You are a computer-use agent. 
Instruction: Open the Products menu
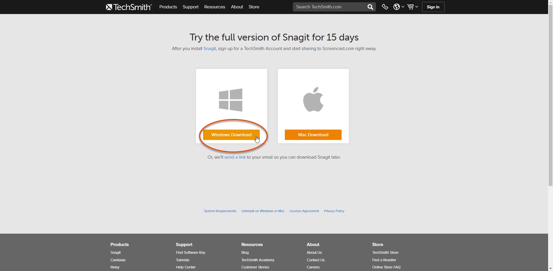click(x=168, y=7)
